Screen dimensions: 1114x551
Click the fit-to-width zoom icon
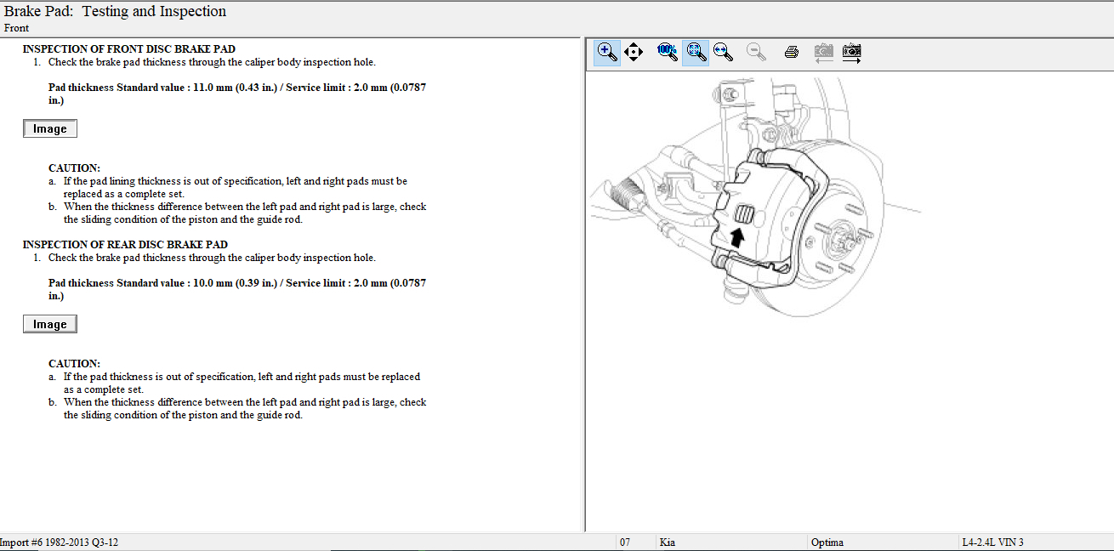(724, 52)
